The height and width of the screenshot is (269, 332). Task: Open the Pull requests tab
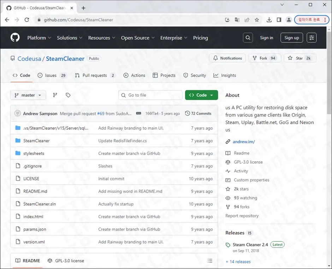click(x=94, y=75)
